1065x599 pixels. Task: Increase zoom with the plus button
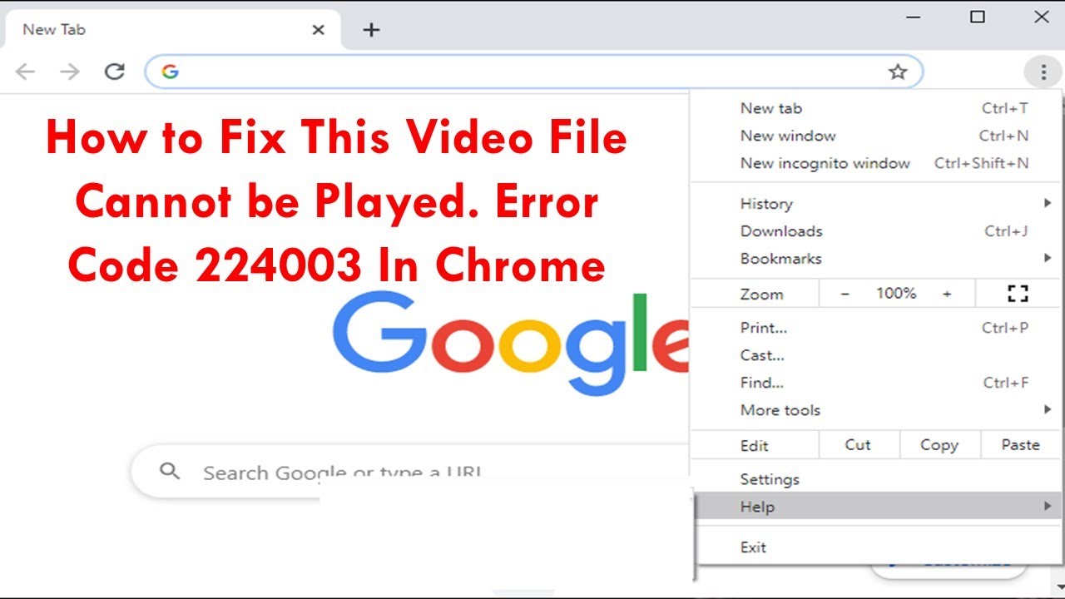point(947,294)
